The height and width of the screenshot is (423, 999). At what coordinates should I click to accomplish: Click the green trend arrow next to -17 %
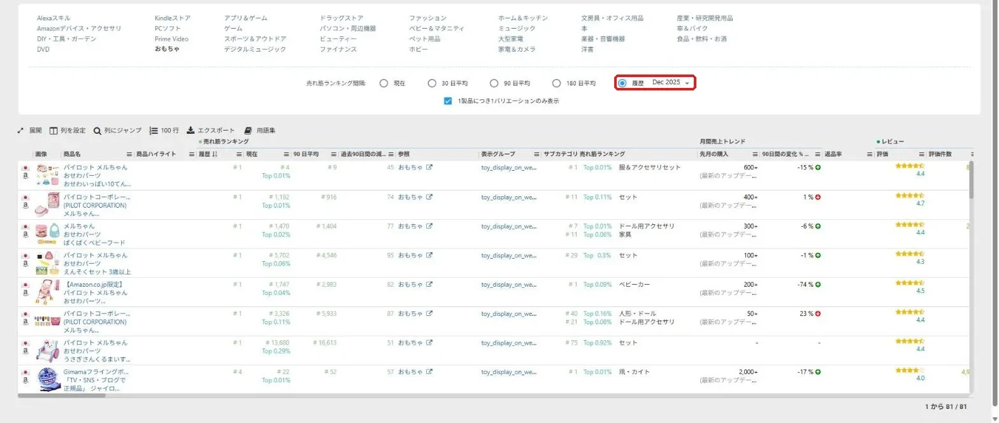[x=818, y=372]
